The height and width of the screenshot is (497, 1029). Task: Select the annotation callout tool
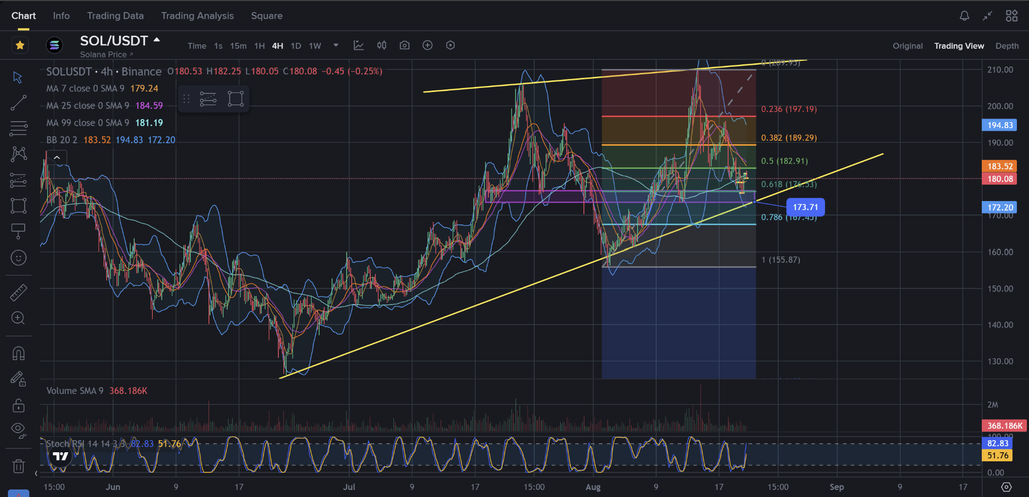[x=18, y=231]
